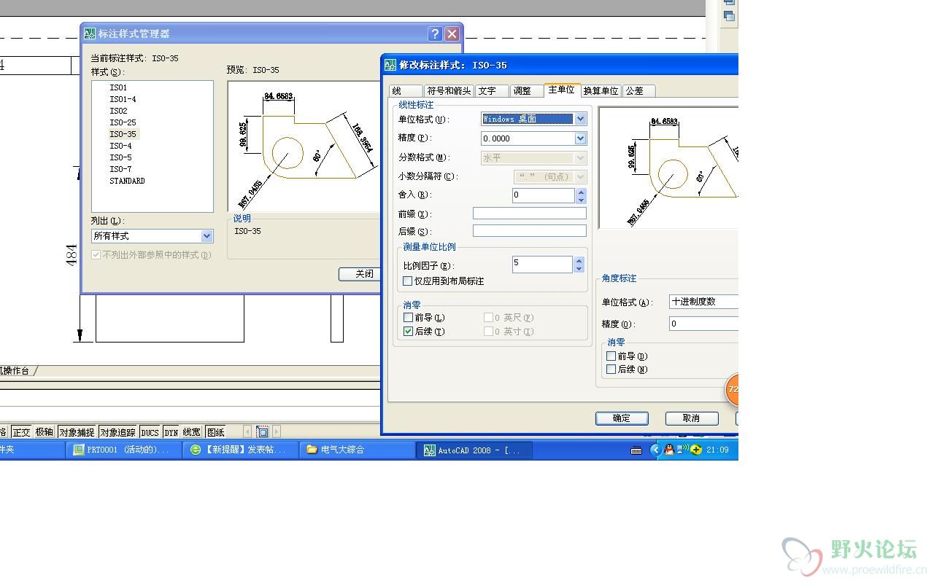This screenshot has height=583, width=934.
Task: Click the keyboard input method tray icon
Action: coord(636,450)
